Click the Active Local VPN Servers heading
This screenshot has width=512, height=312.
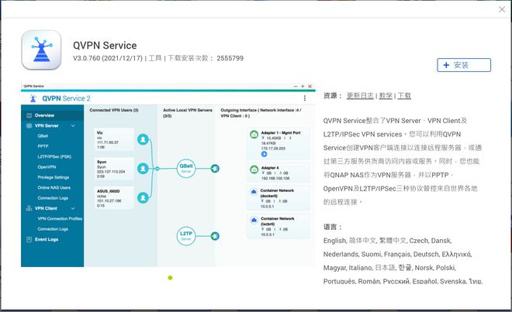click(x=188, y=113)
